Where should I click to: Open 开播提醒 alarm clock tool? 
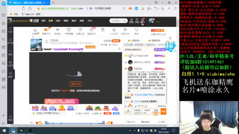pos(69,31)
